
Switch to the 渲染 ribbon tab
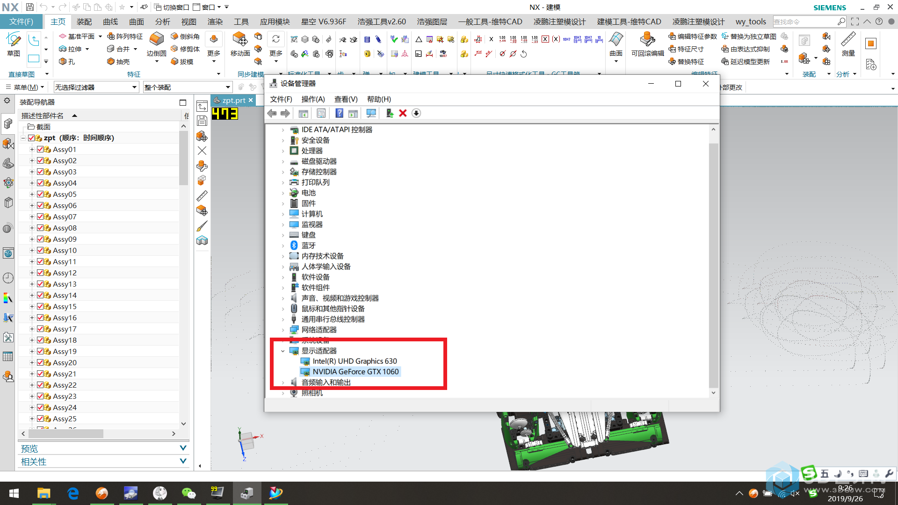215,22
